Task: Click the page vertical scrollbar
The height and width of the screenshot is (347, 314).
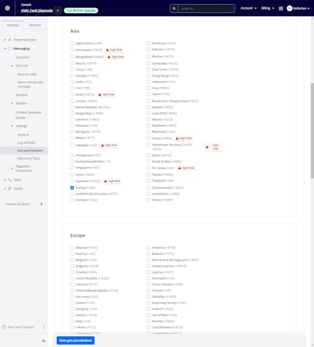Action: pyautogui.click(x=312, y=131)
